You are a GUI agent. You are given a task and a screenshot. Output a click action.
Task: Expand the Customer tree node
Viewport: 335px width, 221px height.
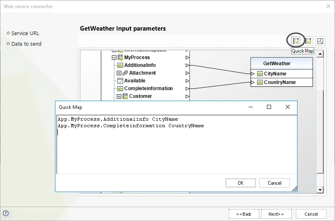click(119, 96)
